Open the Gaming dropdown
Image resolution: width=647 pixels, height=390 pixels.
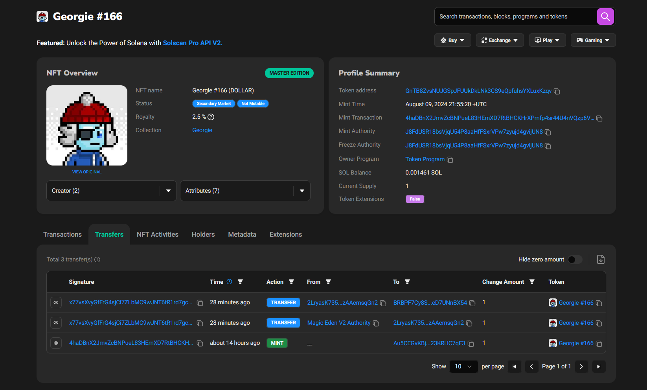[x=593, y=40]
